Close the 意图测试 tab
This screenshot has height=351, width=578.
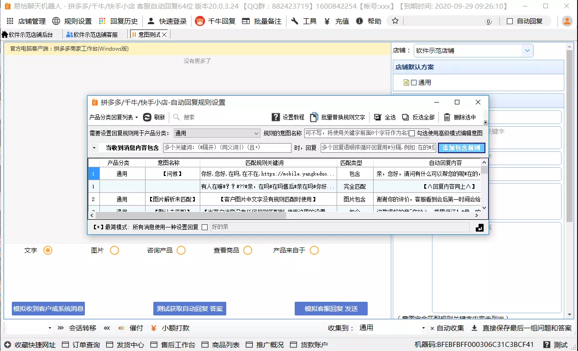coord(165,35)
